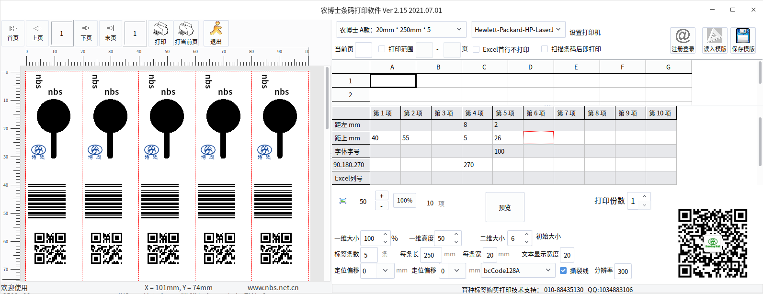This screenshot has width=763, height=294.
Task: Jump to the last page (末页)
Action: [x=111, y=33]
